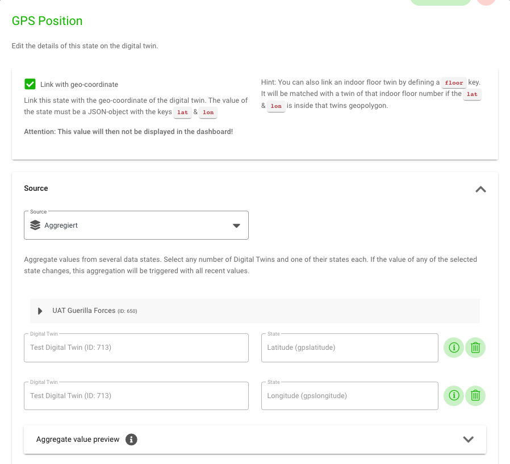Expand the UAT Guerilla Forces group

tap(40, 311)
